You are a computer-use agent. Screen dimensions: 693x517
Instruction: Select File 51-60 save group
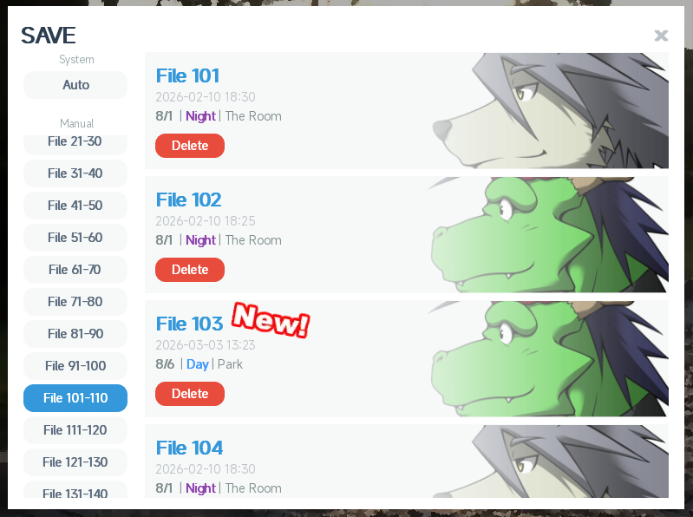point(75,238)
